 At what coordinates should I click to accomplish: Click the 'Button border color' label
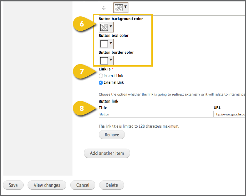(116, 52)
